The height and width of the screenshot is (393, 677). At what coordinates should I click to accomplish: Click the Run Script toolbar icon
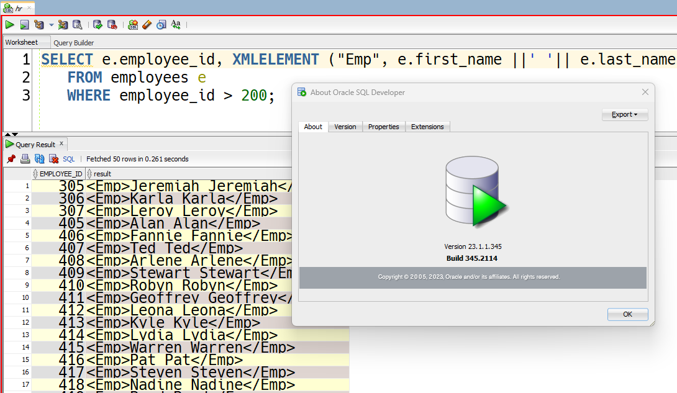(24, 25)
